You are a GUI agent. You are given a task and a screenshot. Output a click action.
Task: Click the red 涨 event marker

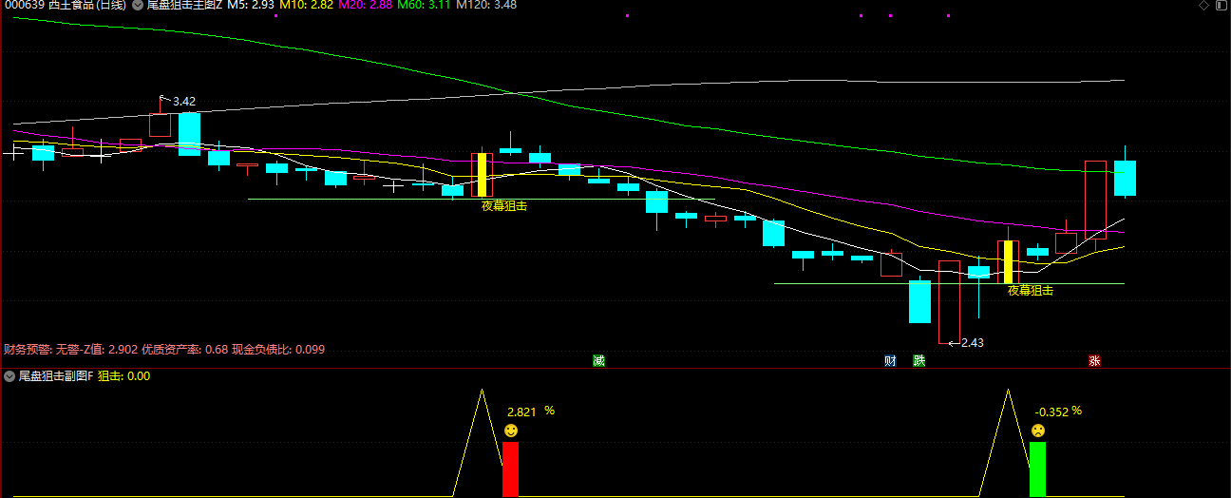point(1094,361)
